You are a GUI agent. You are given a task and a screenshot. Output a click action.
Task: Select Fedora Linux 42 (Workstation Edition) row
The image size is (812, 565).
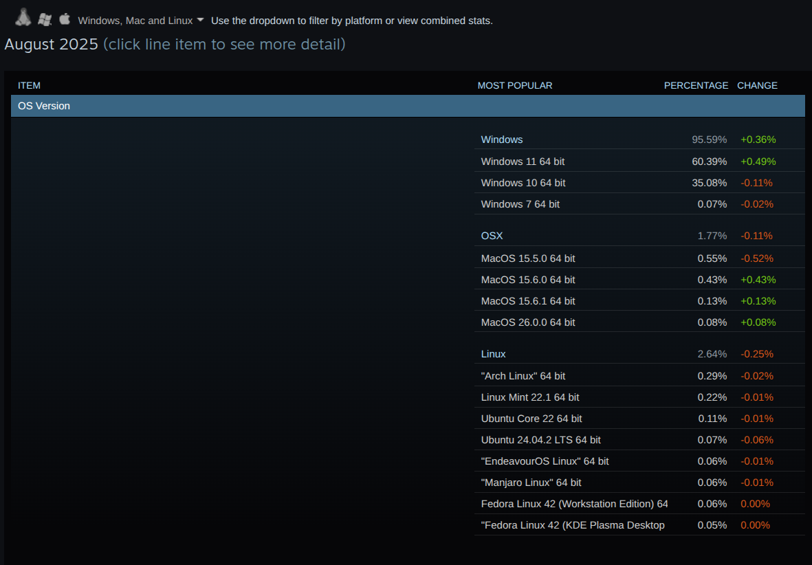[x=639, y=503]
